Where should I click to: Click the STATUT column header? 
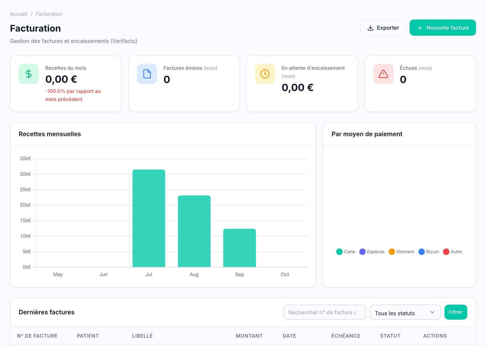pos(390,336)
